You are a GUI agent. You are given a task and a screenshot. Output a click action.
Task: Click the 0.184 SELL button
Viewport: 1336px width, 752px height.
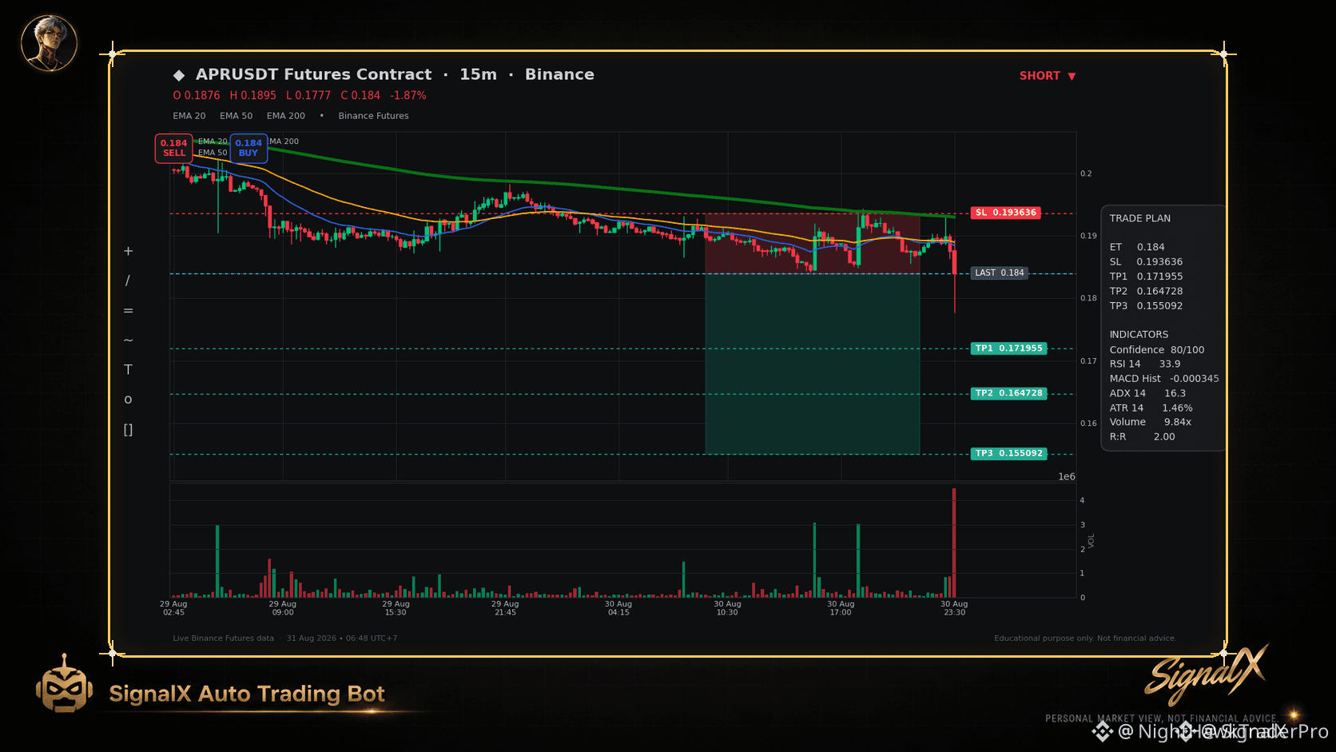173,148
